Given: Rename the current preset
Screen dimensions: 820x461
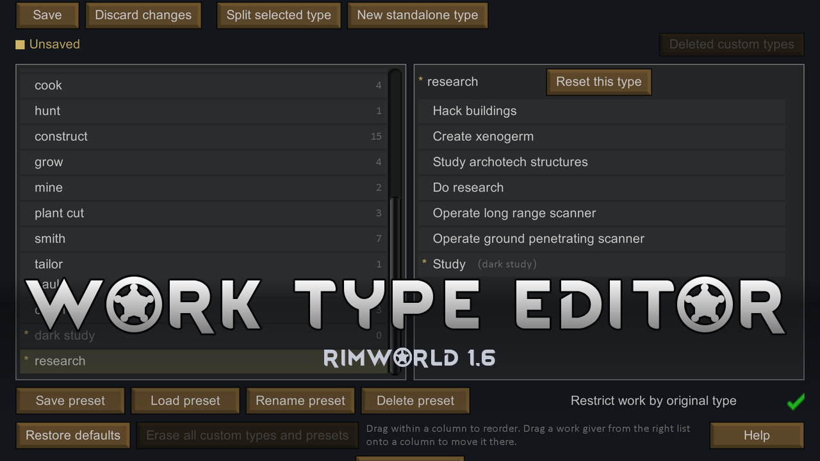Looking at the screenshot, I should click(x=300, y=401).
